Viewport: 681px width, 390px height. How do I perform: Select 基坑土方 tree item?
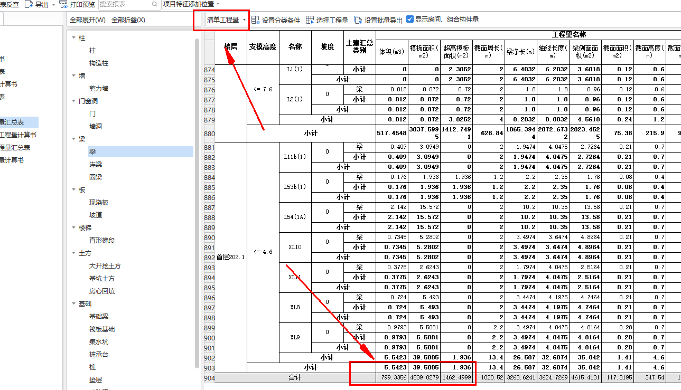click(102, 279)
